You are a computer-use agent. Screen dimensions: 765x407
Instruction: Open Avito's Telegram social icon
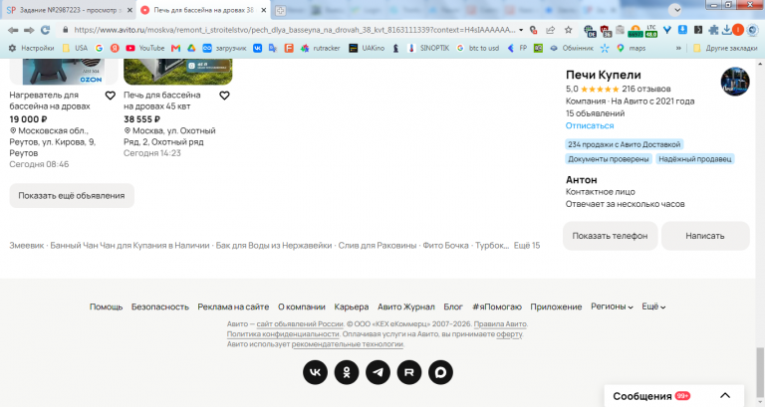[x=379, y=372]
